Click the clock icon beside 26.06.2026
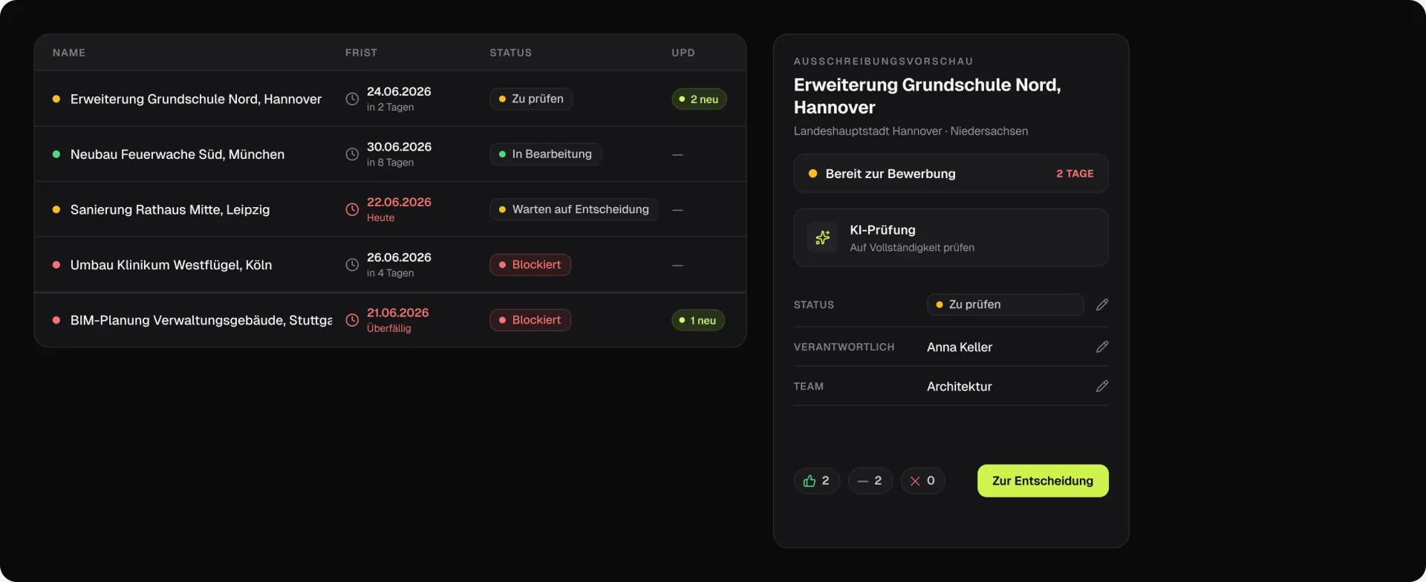1426x582 pixels. (352, 265)
